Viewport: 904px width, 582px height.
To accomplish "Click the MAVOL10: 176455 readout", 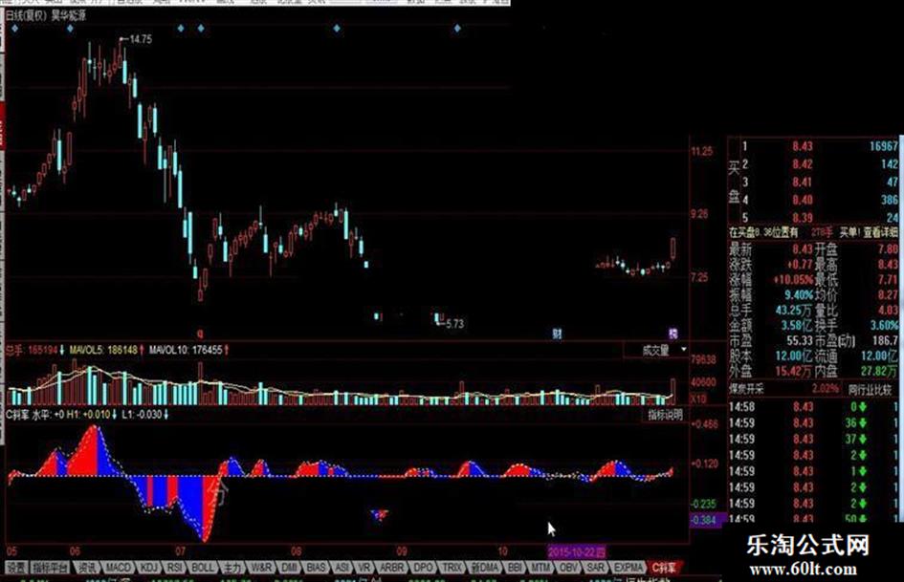I will tap(186, 350).
